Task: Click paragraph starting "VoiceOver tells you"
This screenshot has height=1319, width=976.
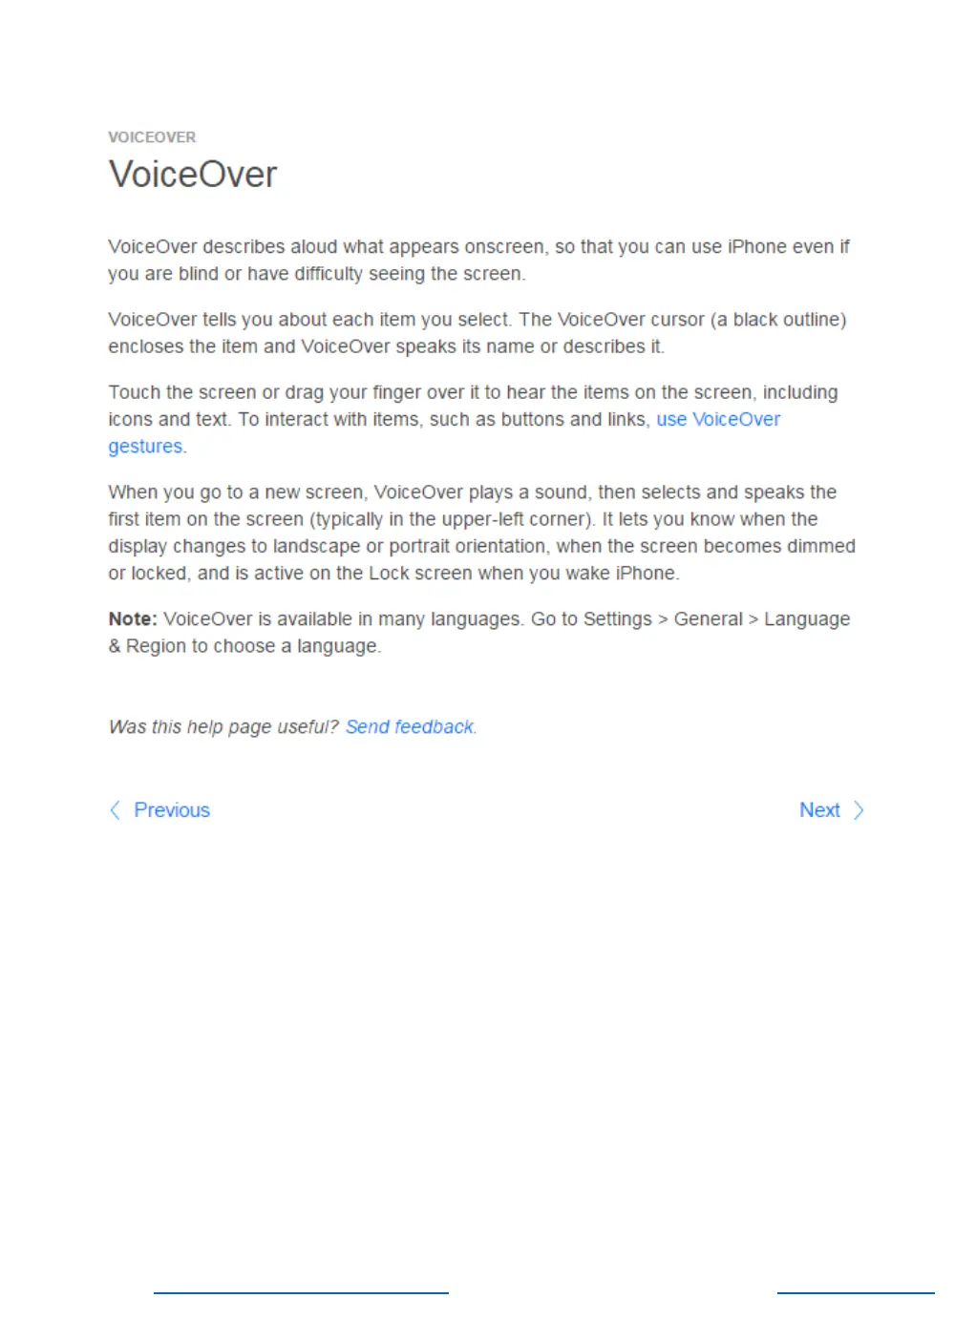Action: [x=477, y=333]
